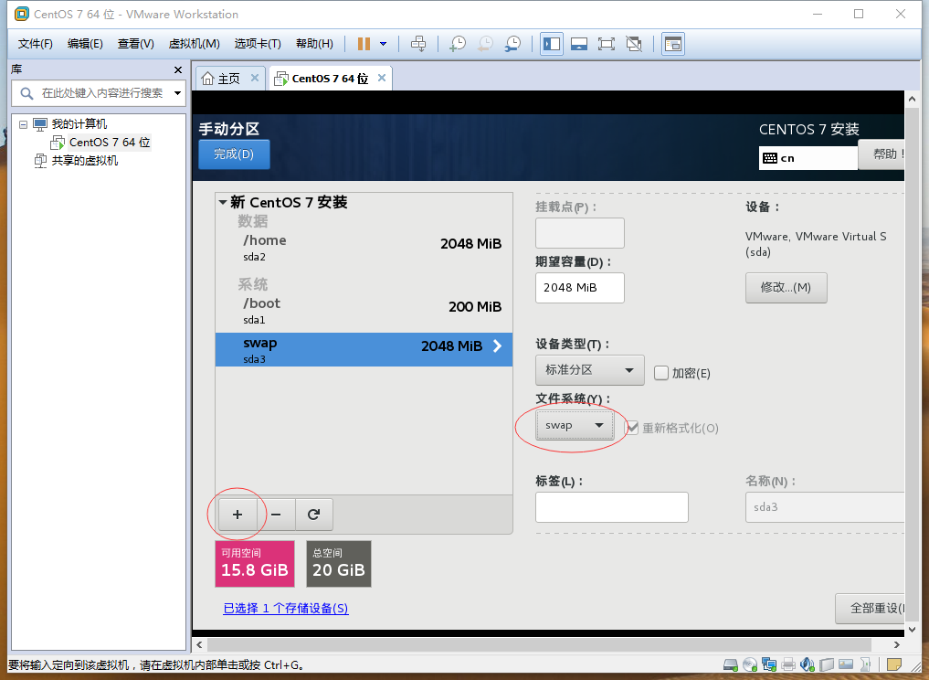
Task: Take a snapshot of the VM
Action: [458, 44]
